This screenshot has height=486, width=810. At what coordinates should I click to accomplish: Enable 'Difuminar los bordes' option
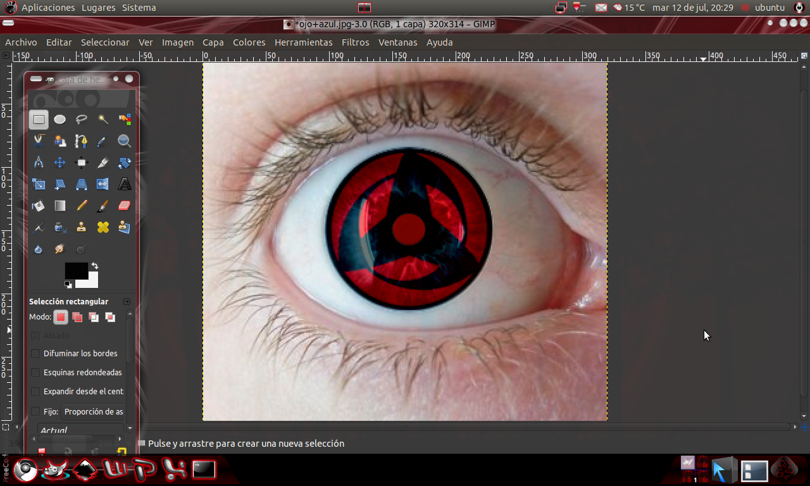(x=35, y=354)
